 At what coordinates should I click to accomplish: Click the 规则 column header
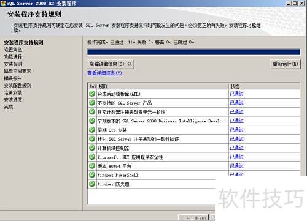tap(163, 86)
